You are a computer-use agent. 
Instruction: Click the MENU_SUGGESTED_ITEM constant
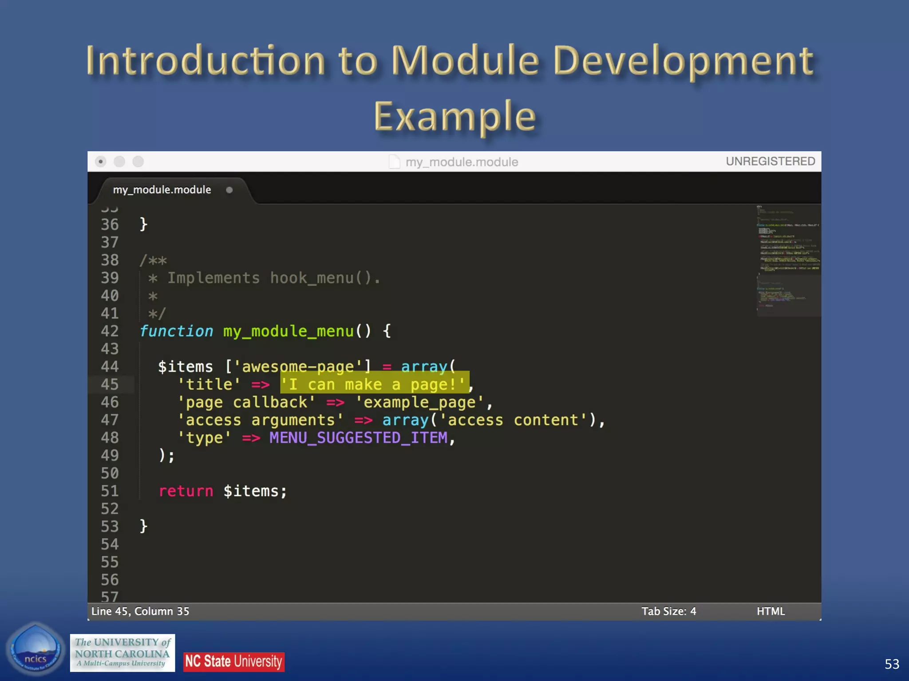(x=358, y=438)
